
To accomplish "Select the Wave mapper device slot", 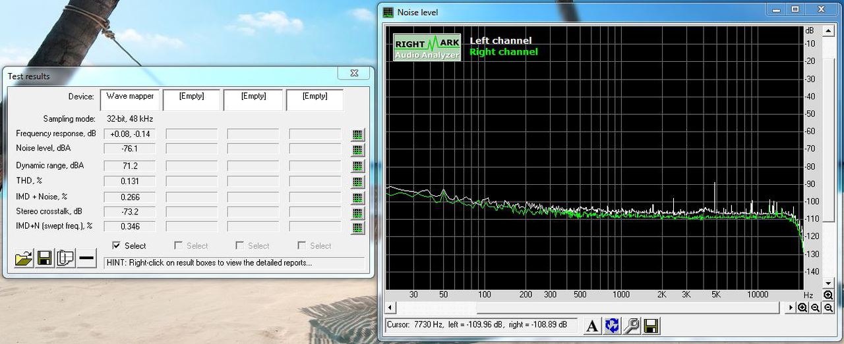I will 130,100.
